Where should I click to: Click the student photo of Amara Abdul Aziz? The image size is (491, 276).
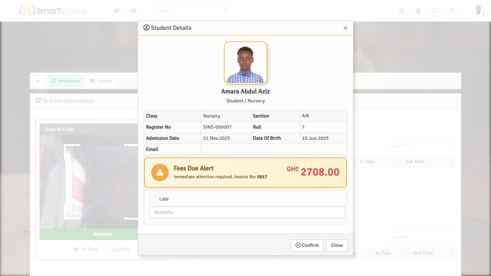tap(245, 63)
